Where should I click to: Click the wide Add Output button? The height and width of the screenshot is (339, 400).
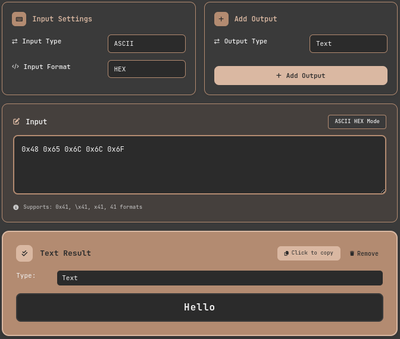(x=301, y=76)
